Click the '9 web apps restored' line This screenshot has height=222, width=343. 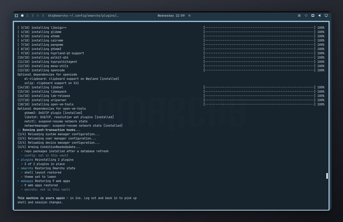39,185
